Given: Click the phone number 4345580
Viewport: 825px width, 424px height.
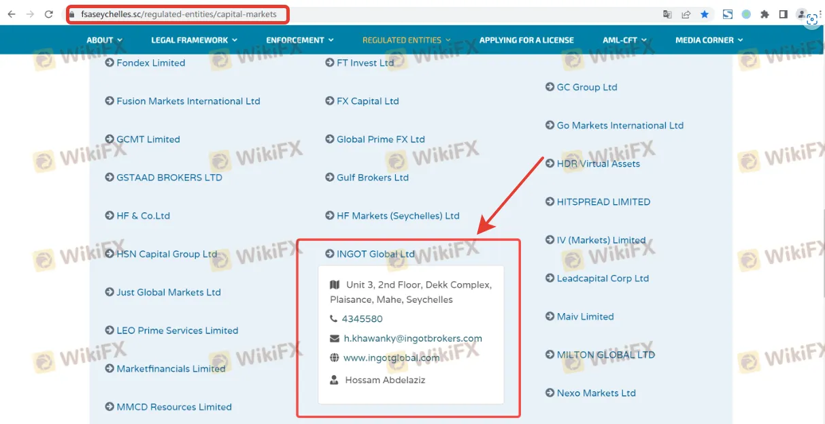Looking at the screenshot, I should point(363,319).
